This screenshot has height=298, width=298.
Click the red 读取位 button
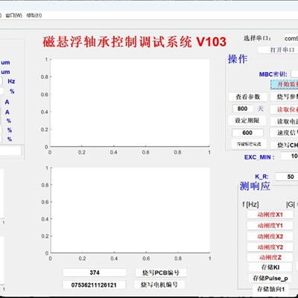click(284, 110)
